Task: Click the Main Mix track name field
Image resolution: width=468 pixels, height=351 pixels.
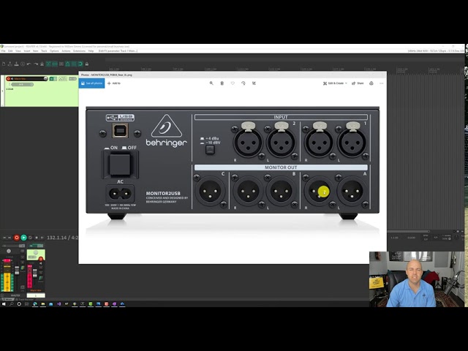Action: pos(29,79)
